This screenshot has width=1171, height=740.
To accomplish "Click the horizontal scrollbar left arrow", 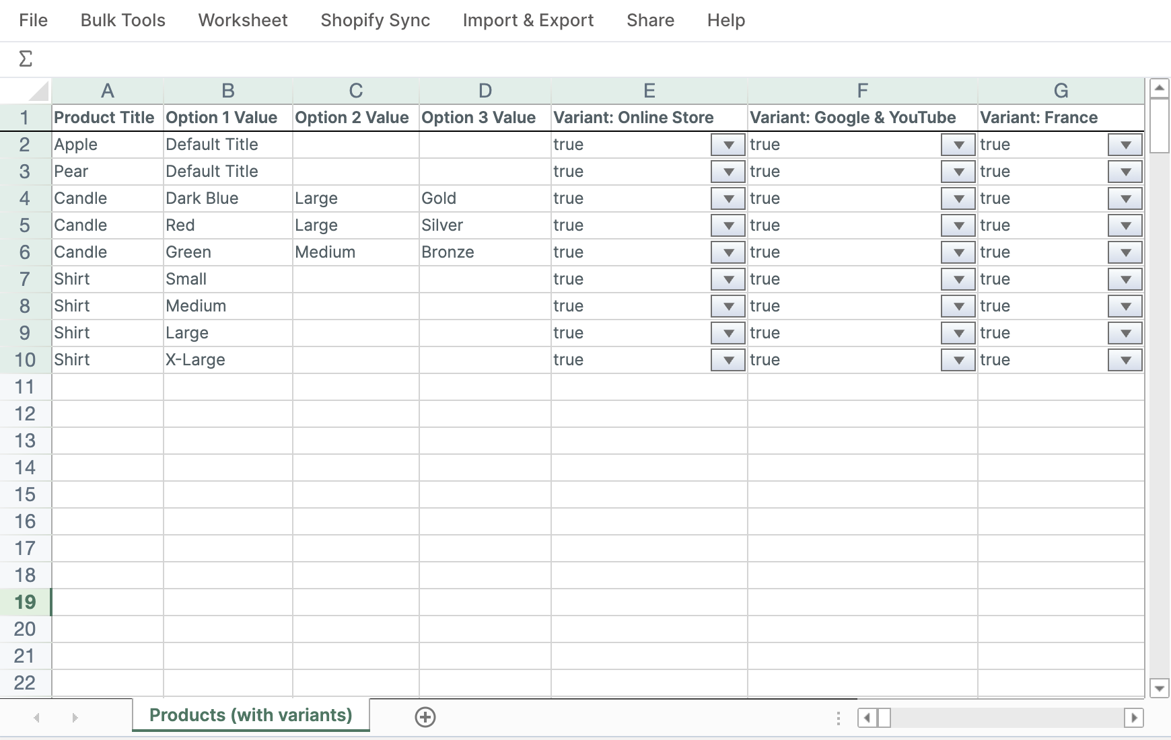I will (x=867, y=718).
